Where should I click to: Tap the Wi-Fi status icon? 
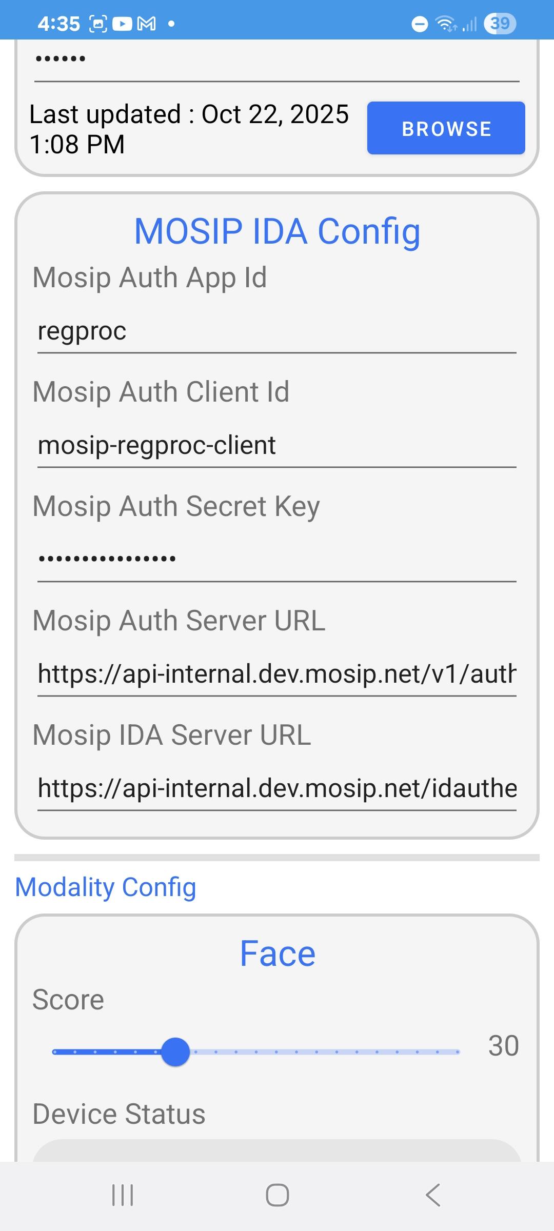click(445, 24)
